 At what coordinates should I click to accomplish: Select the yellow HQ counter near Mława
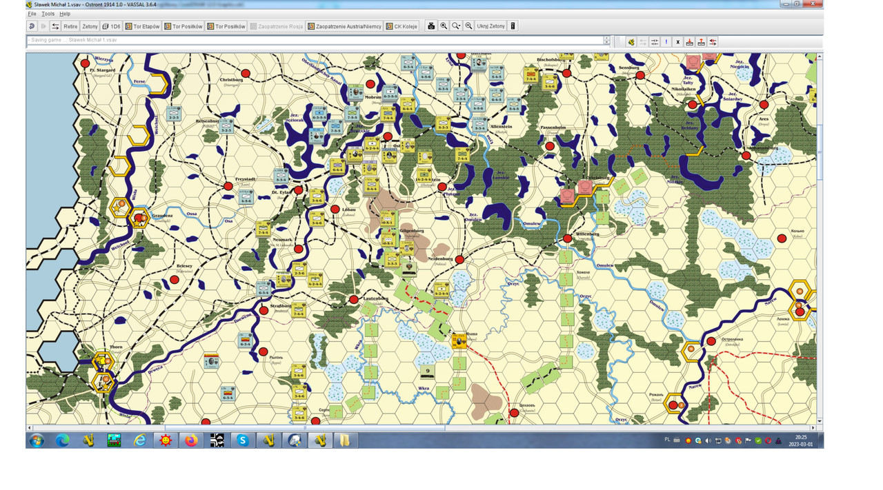pos(459,340)
